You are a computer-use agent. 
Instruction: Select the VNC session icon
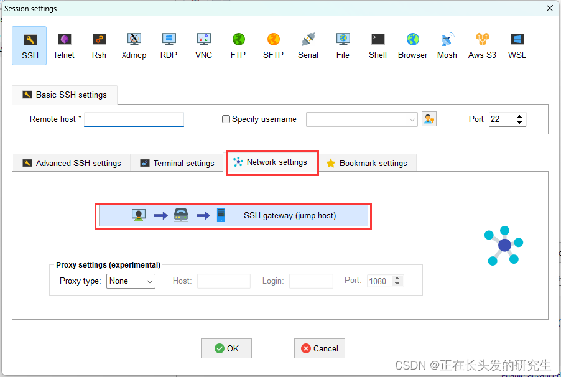pyautogui.click(x=203, y=44)
